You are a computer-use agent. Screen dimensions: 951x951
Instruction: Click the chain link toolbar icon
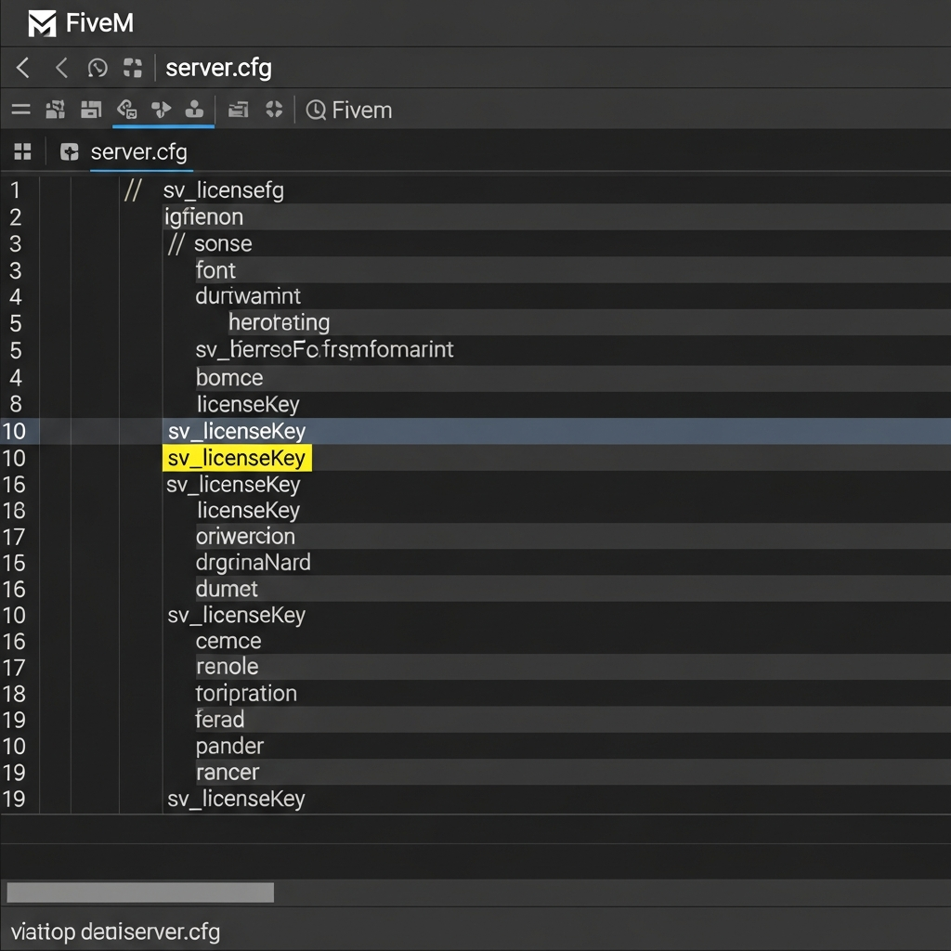coord(126,110)
